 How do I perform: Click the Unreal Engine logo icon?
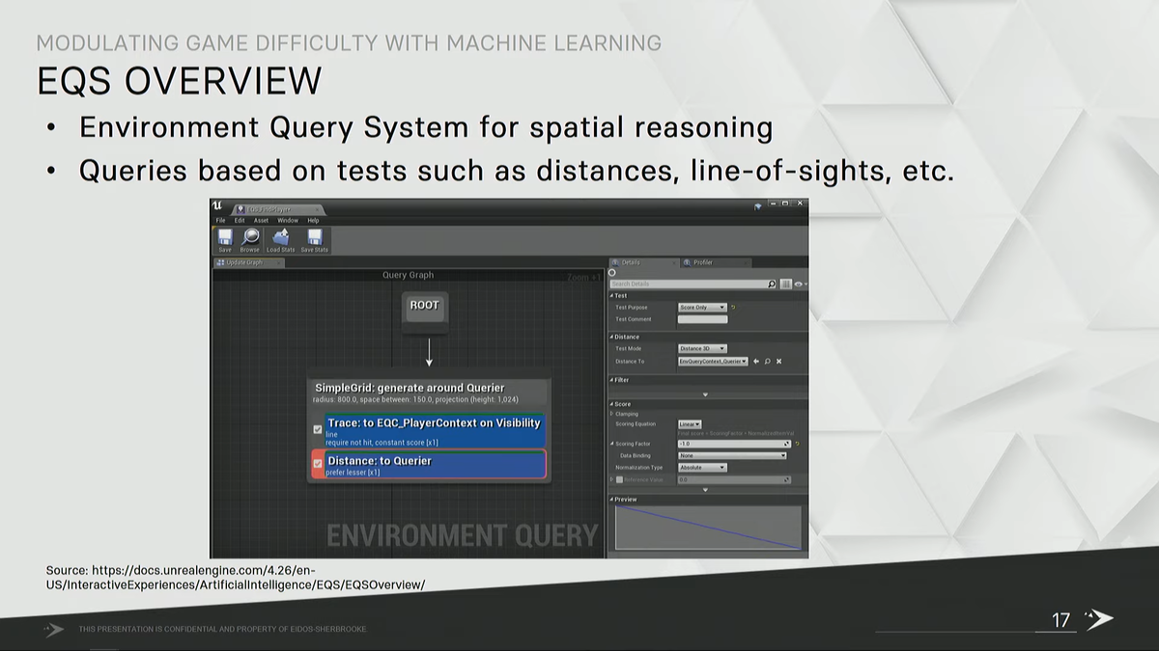[217, 205]
